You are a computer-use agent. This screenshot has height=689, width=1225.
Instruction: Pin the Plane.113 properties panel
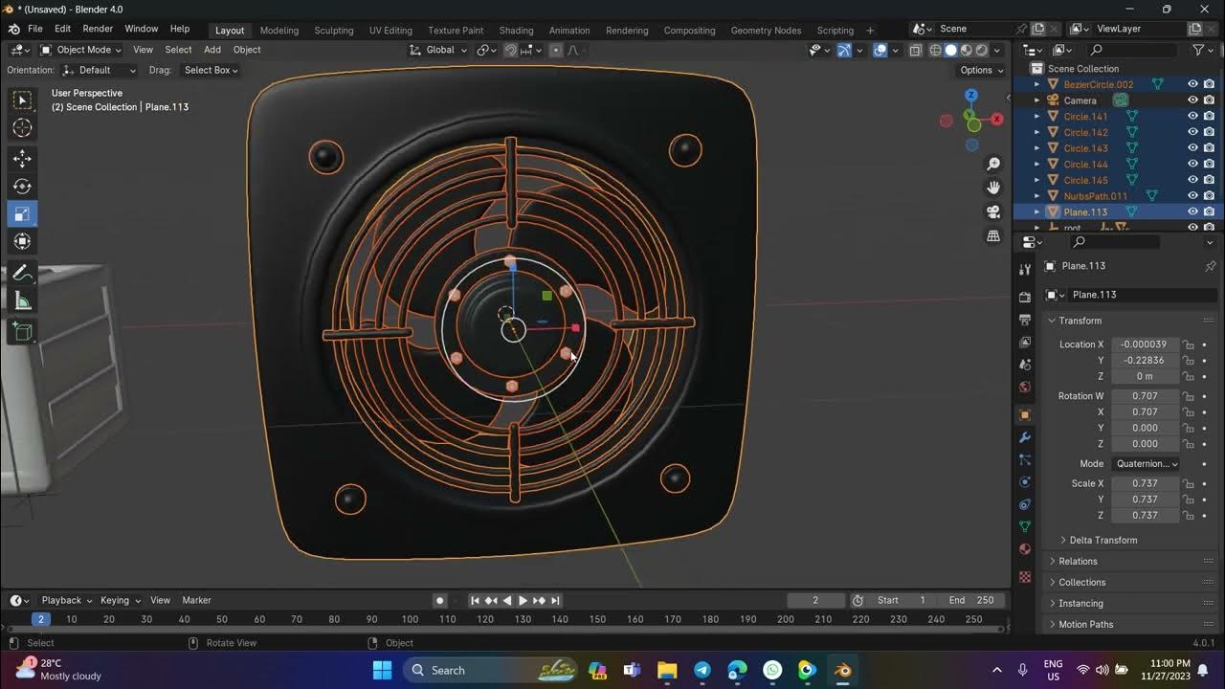coord(1210,266)
